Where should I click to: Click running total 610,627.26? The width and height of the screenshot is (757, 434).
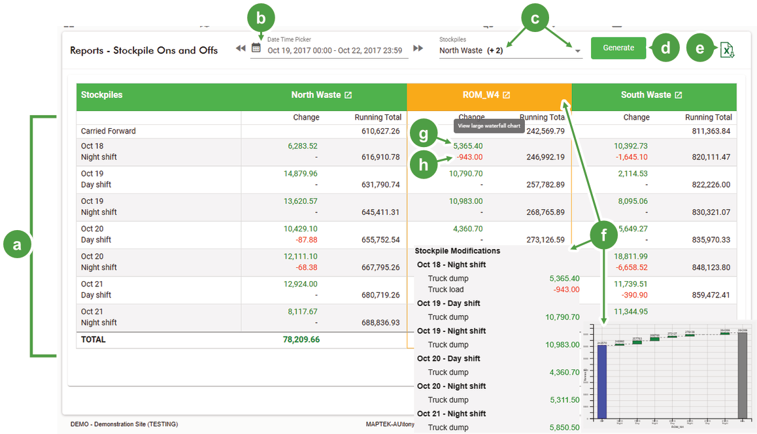[380, 131]
